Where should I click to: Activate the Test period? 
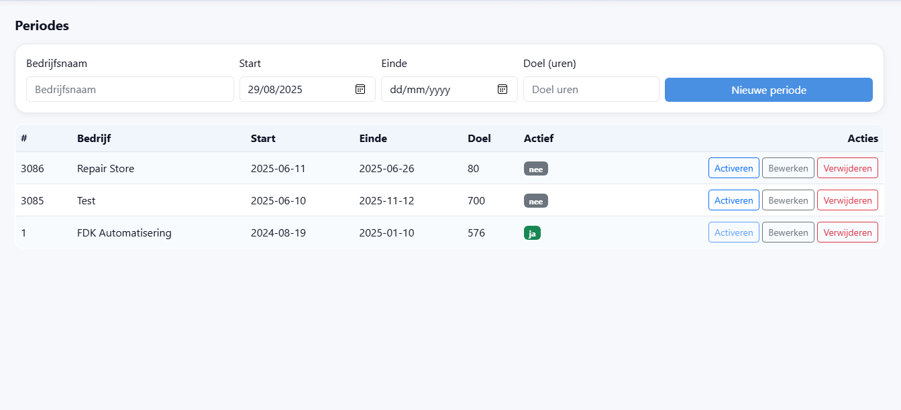click(x=733, y=200)
